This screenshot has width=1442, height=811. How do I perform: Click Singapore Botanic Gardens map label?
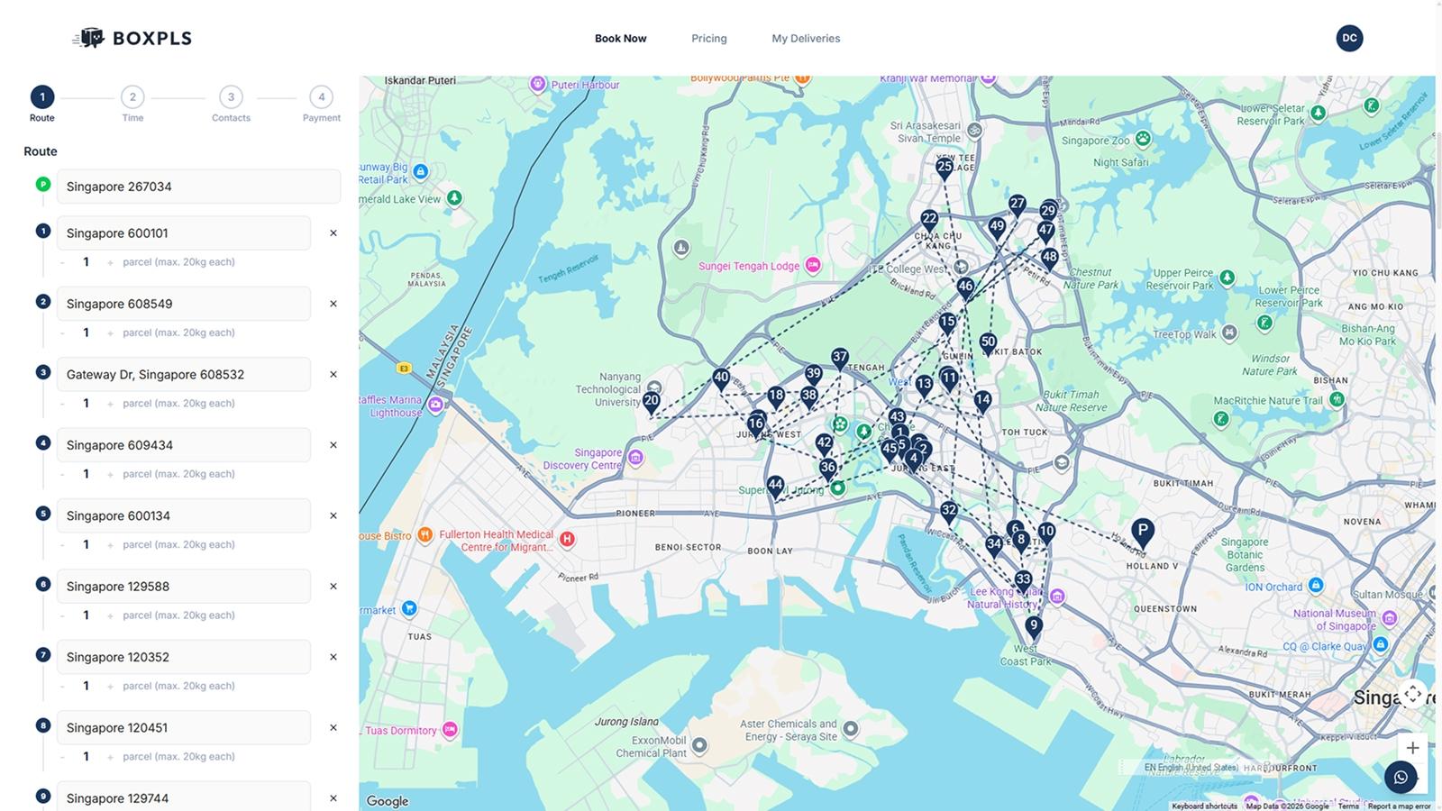click(x=1244, y=554)
